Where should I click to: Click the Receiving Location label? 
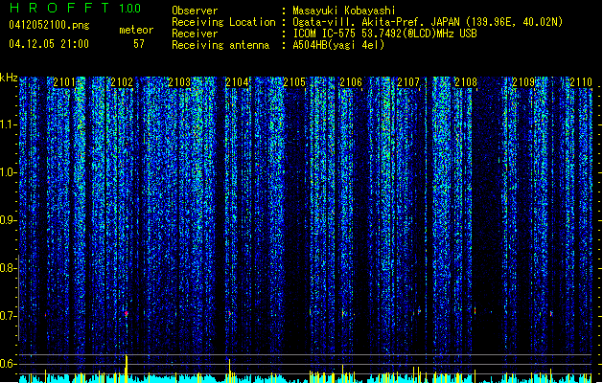[x=223, y=22]
